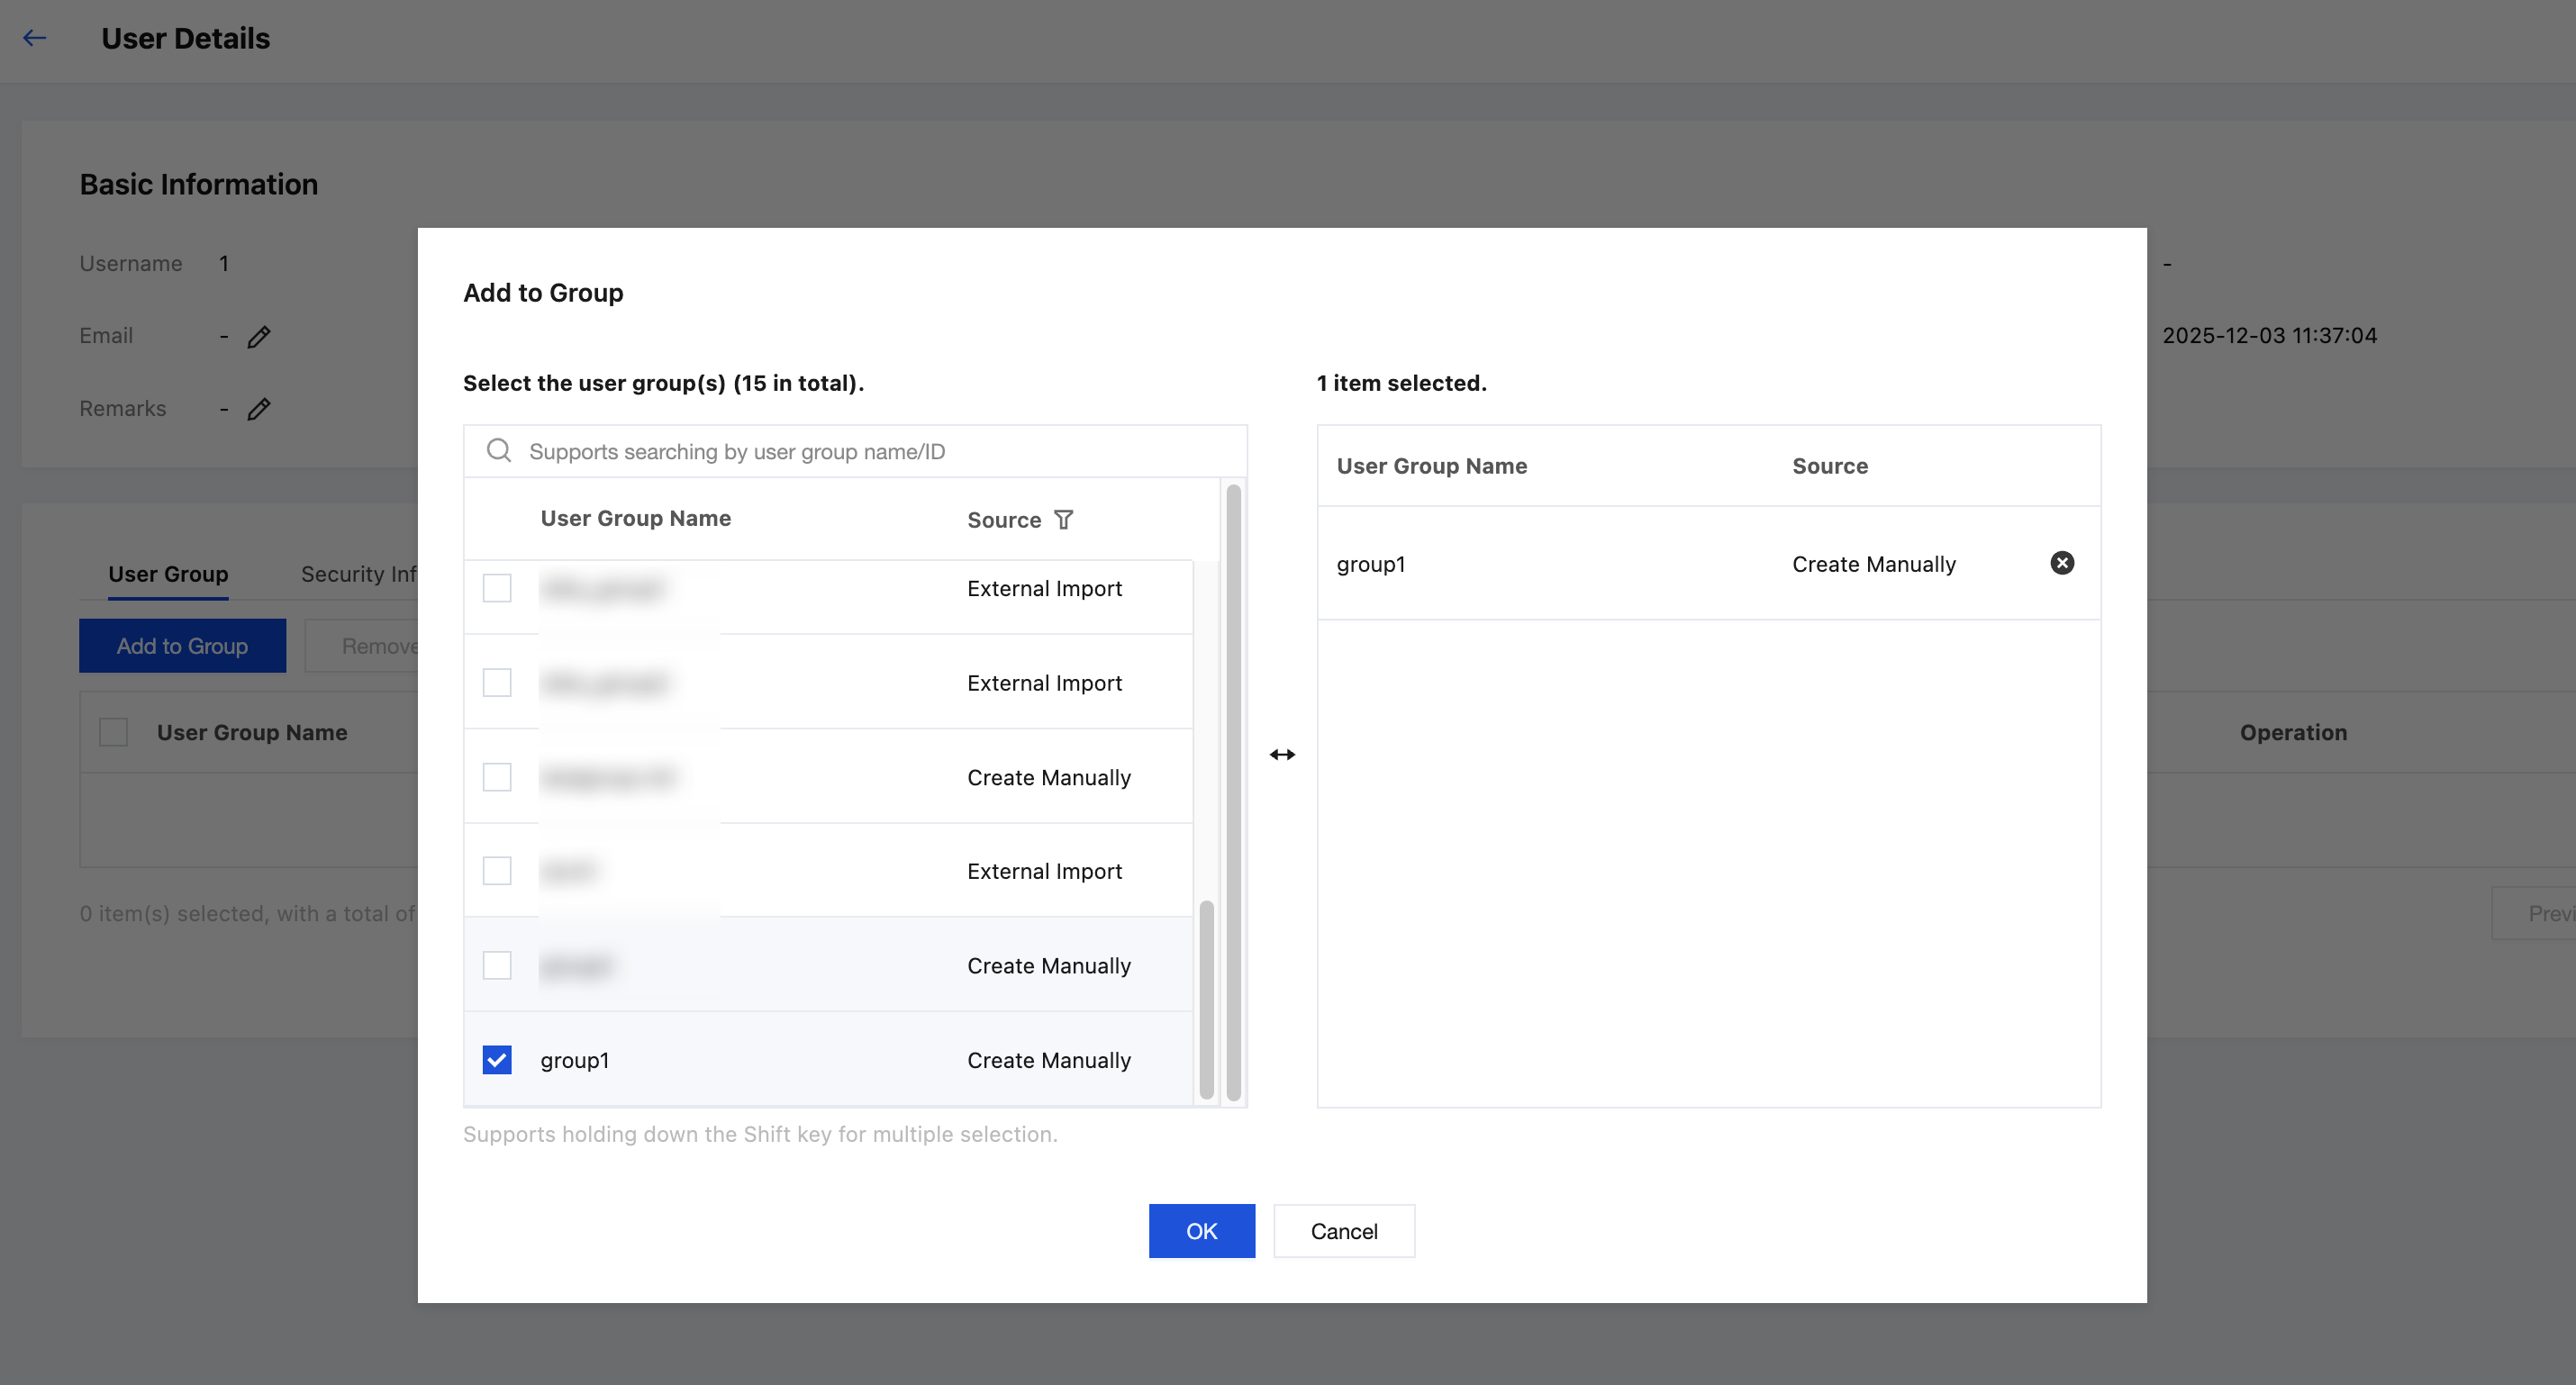Uncheck the group1 checkbox
The height and width of the screenshot is (1385, 2576).
point(497,1060)
